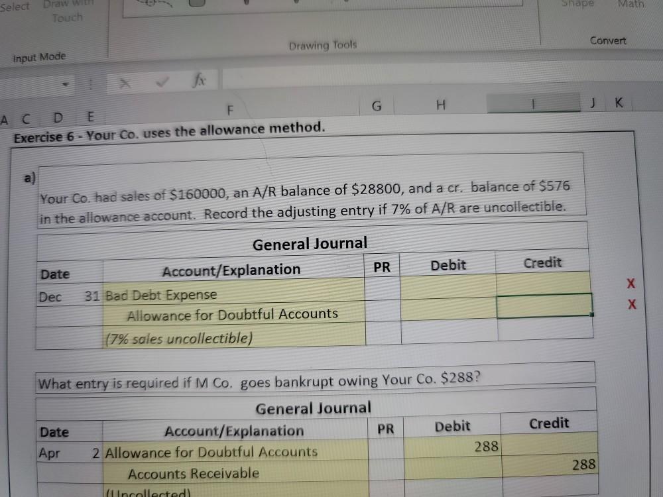Select column E header
The width and height of the screenshot is (663, 497).
pyautogui.click(x=90, y=116)
